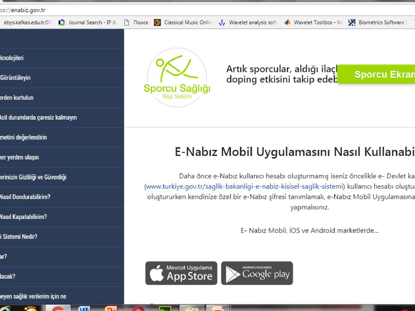Open the Wavelet analysis software bookmark
The image size is (415, 311).
248,23
